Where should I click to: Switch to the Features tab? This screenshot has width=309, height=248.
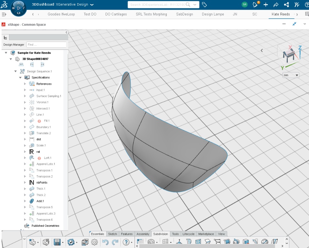126,234
